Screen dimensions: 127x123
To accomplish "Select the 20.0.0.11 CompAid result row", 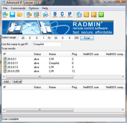I will click(x=63, y=63).
